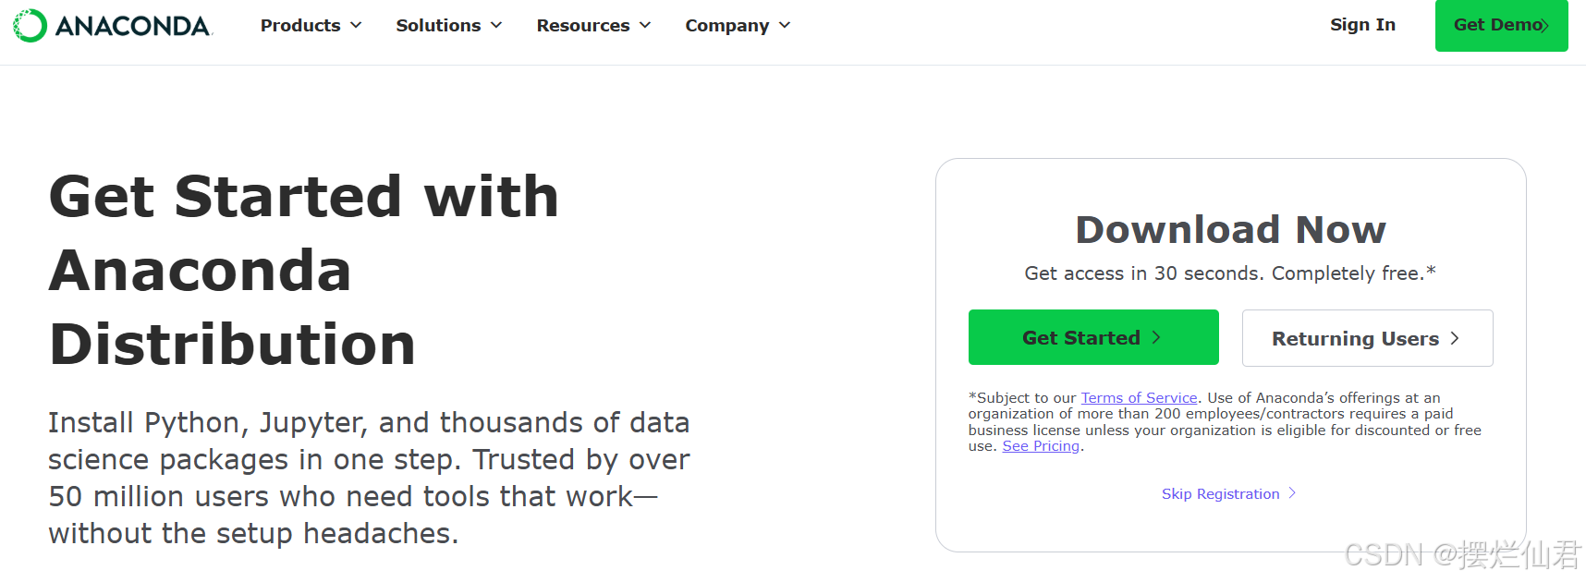Click the arrow icon inside Get Demo button

(x=1545, y=26)
